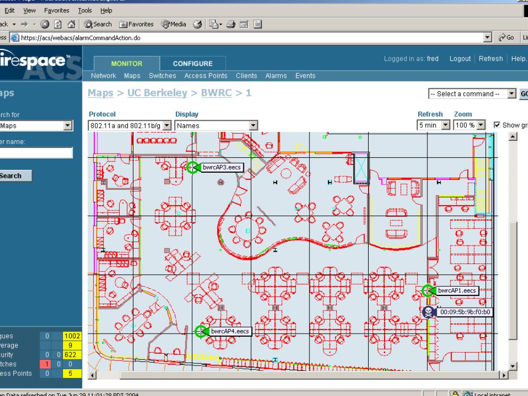Click the map scroll right arrow
The height and width of the screenshot is (396, 528).
504,375
